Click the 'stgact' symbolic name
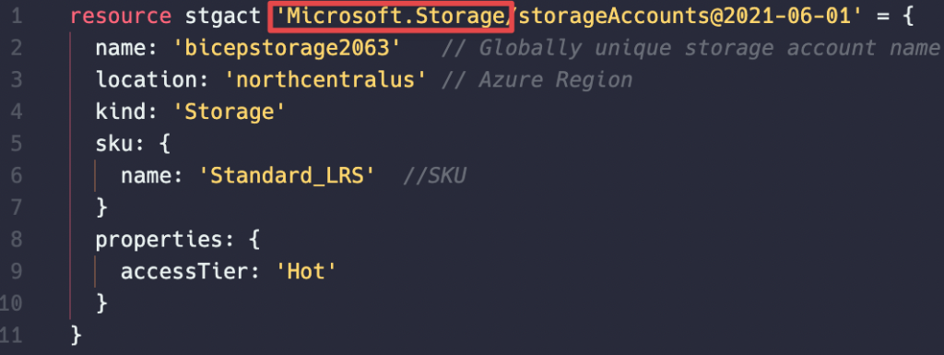Viewport: 944px width, 355px height. [224, 16]
